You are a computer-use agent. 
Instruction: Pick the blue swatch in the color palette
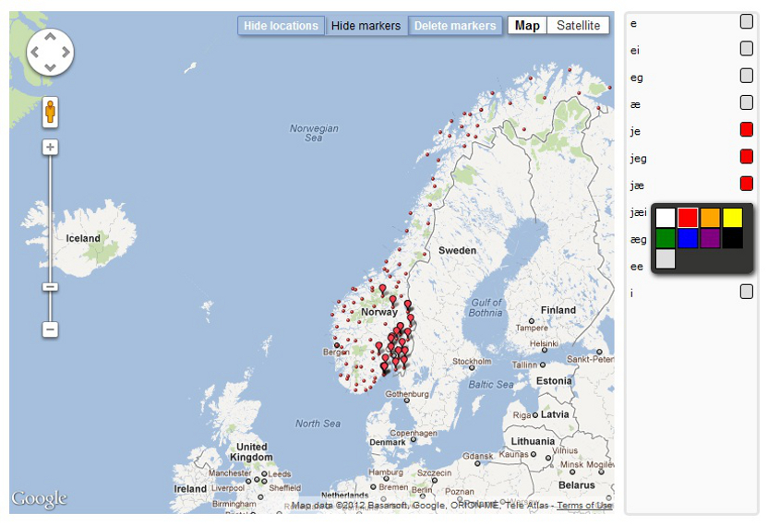click(687, 239)
